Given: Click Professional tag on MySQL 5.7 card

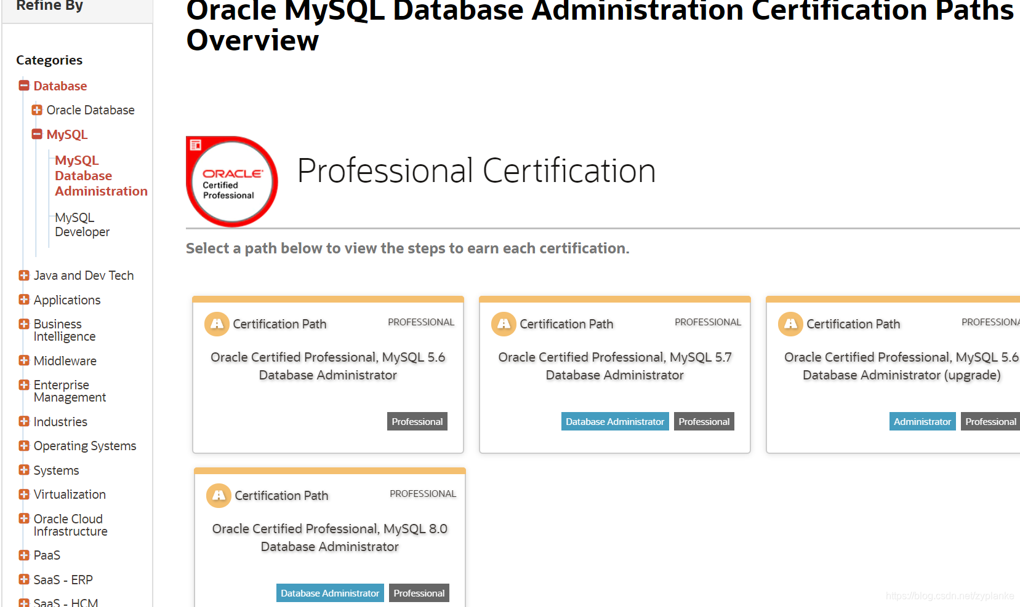Looking at the screenshot, I should coord(704,421).
